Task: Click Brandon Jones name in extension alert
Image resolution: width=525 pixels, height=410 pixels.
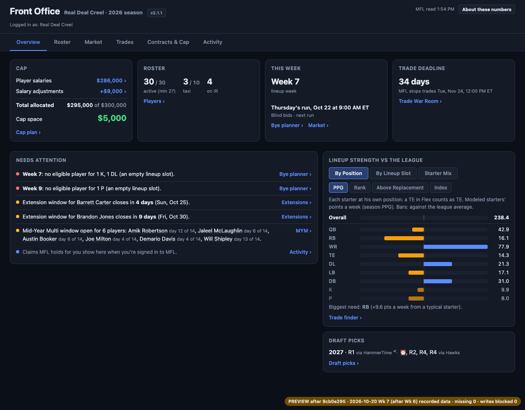Action: 95,217
